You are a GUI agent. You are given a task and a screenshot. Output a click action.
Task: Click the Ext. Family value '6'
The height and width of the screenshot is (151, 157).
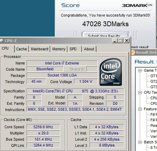pos(34,103)
